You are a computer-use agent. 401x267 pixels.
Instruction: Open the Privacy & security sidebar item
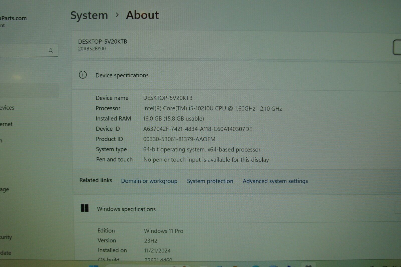click(6, 237)
